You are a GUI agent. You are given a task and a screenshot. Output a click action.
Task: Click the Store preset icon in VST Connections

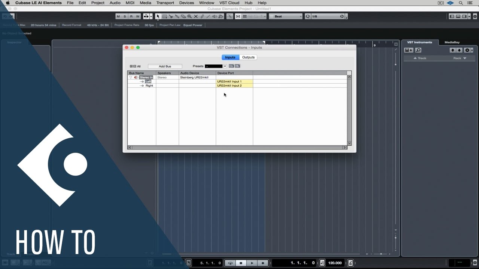(232, 66)
